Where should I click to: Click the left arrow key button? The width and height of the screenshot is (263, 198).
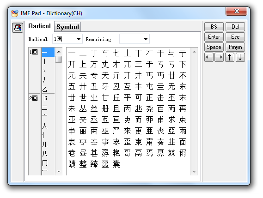pos(209,57)
